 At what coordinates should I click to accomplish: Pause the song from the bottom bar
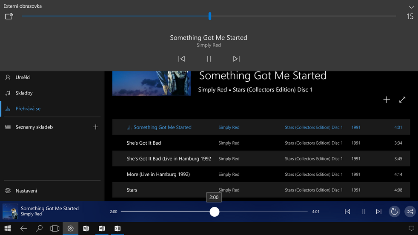tap(363, 212)
